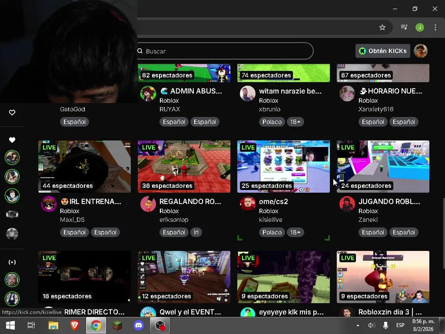Open the 24 espectadores stream thumbnail
The image size is (445, 334).
click(x=383, y=167)
